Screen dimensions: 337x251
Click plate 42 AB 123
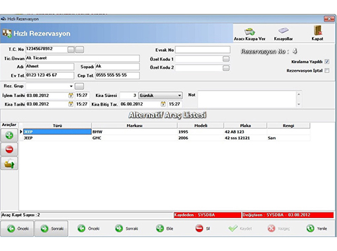click(245, 132)
